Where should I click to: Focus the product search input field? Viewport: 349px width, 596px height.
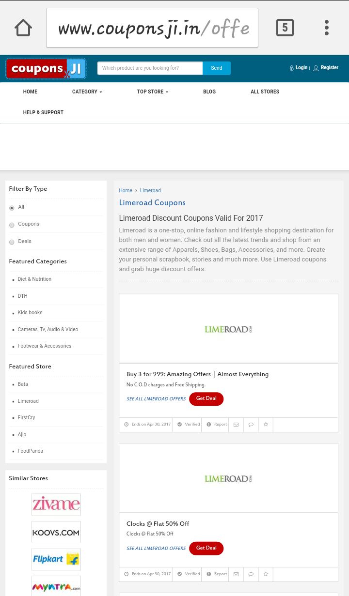tap(150, 68)
